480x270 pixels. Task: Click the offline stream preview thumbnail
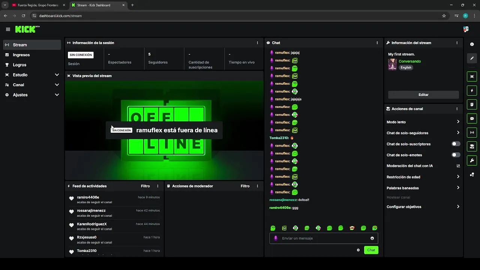(x=164, y=130)
